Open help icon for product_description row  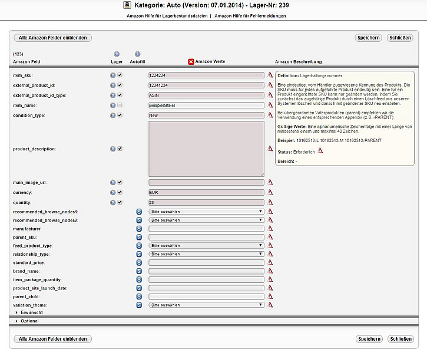pyautogui.click(x=112, y=149)
